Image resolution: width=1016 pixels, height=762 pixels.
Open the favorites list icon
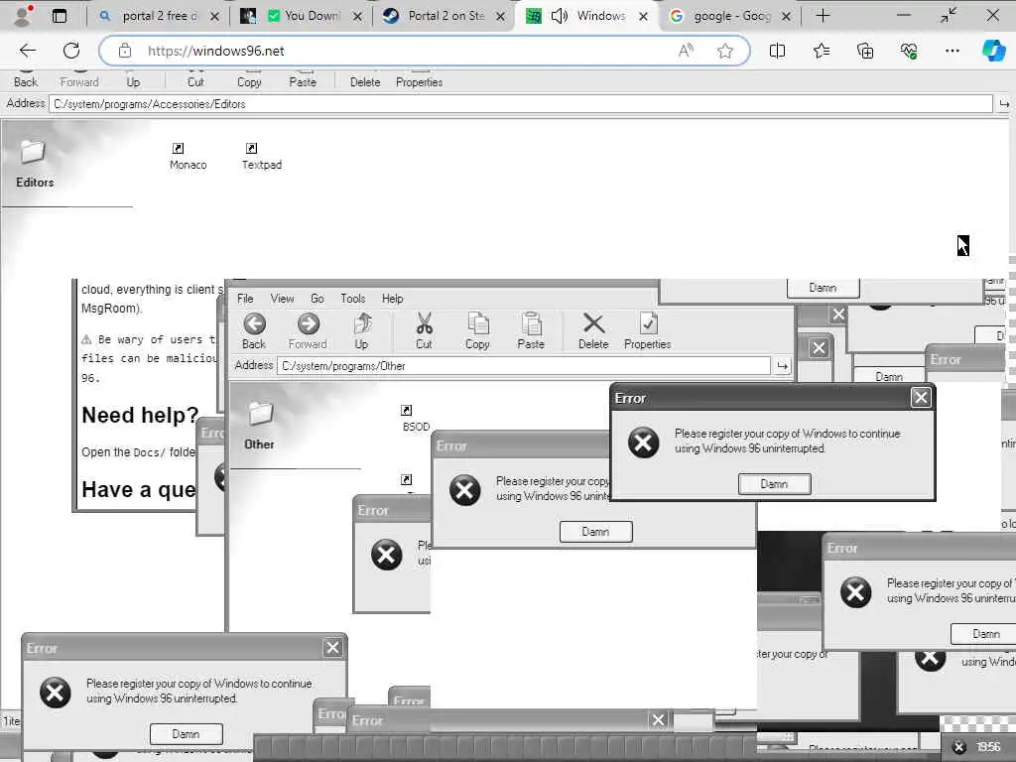point(821,51)
